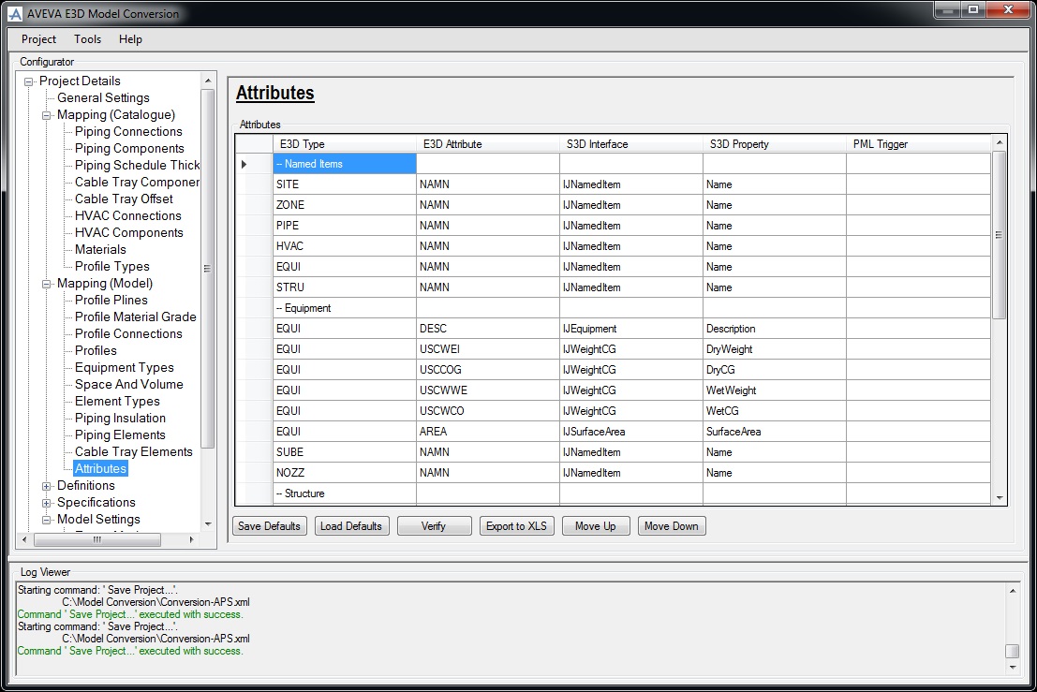Open Profile Material Grade item
Viewport: 1037px width, 692px height.
click(136, 317)
